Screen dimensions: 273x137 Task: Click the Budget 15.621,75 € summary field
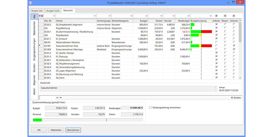[x=56, y=108]
